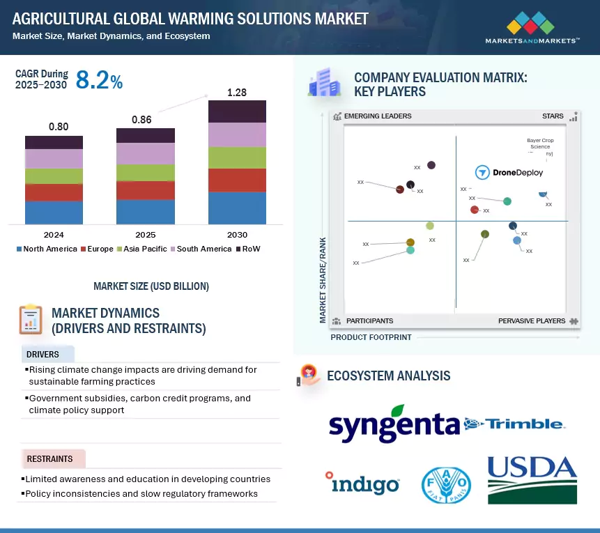600x533 pixels.
Task: Click the Bayer Crop Science label
Action: point(539,144)
